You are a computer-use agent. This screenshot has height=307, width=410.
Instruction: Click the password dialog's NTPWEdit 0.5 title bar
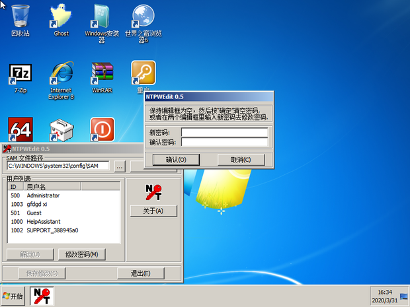coord(209,97)
